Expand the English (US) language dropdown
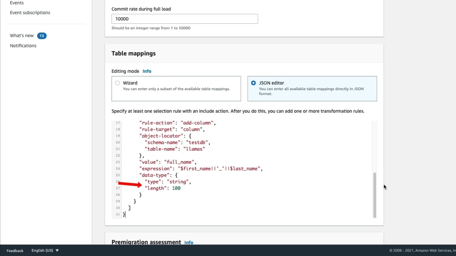The image size is (456, 256). [45, 250]
